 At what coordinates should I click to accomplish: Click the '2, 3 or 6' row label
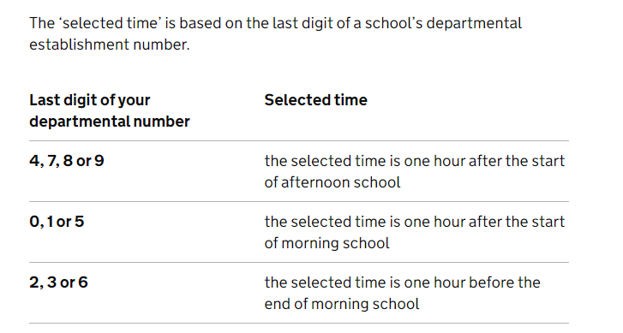click(58, 282)
